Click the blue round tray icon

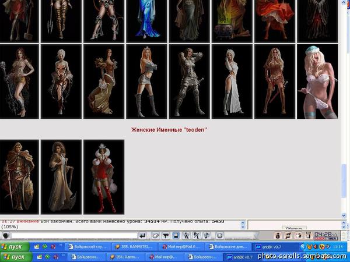[303, 247]
